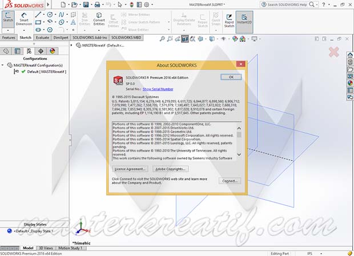Select the Circle sketch tool
This screenshot has width=354, height=256.
(x=50, y=15)
